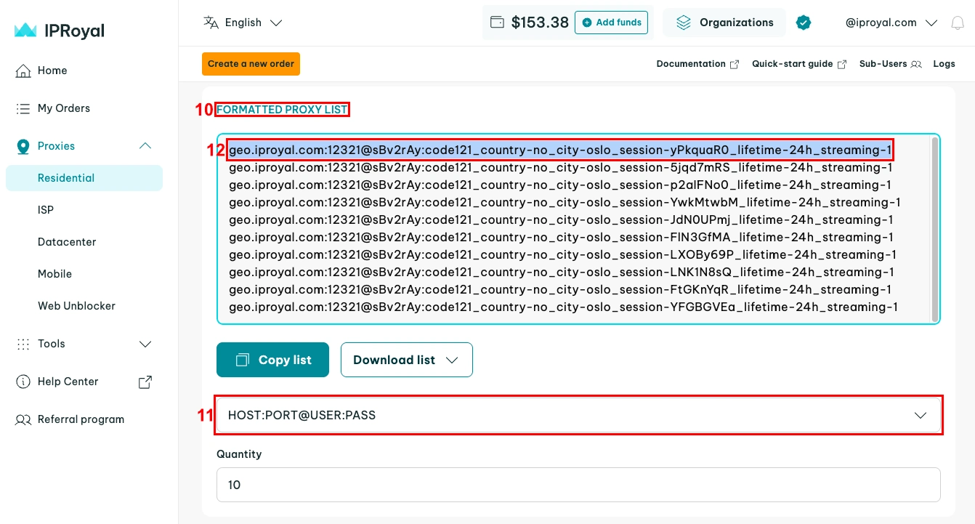Open the Documentation link
Screen dimensions: 975x524
coord(697,64)
